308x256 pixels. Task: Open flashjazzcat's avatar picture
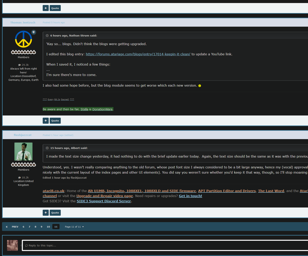[x=23, y=151]
